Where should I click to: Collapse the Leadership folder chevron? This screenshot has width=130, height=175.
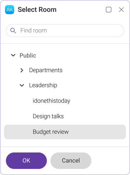(22, 86)
